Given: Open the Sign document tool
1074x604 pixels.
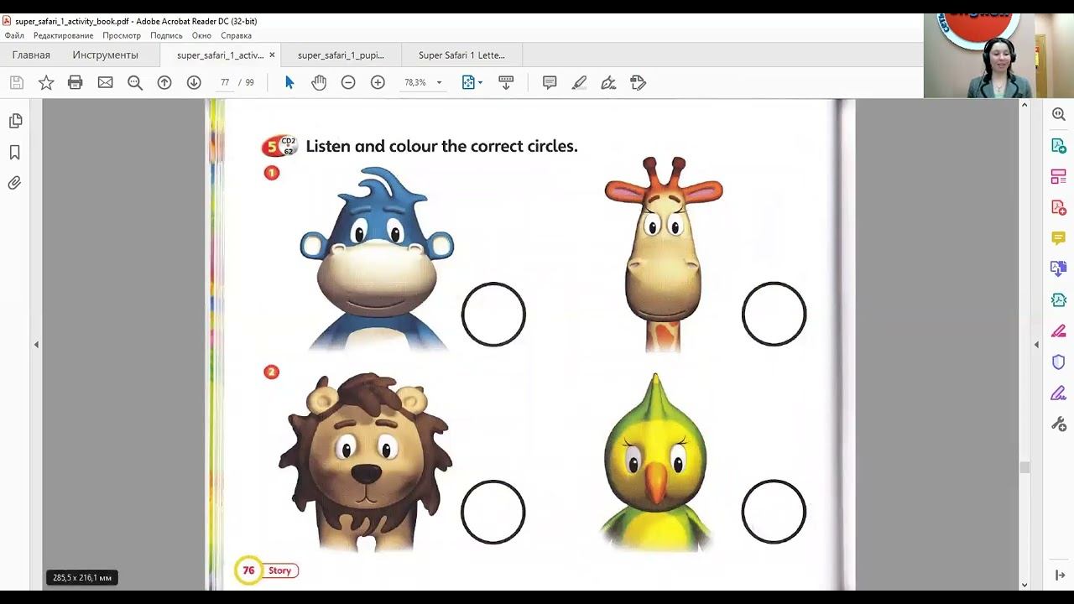Looking at the screenshot, I should pyautogui.click(x=608, y=82).
